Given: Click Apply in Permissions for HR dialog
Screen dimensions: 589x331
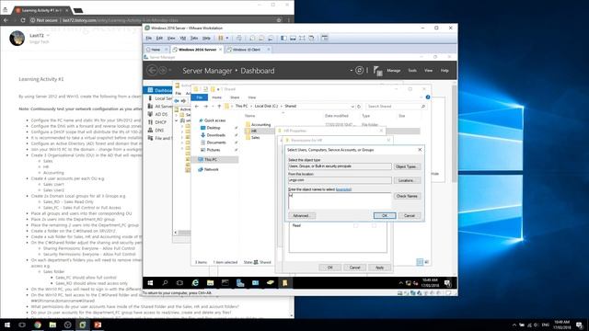Looking at the screenshot, I should (379, 268).
